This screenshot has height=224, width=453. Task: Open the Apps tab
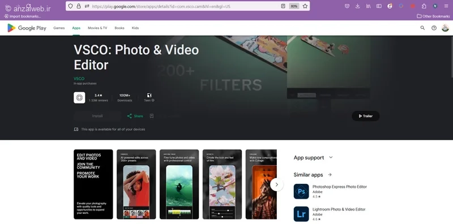(76, 28)
